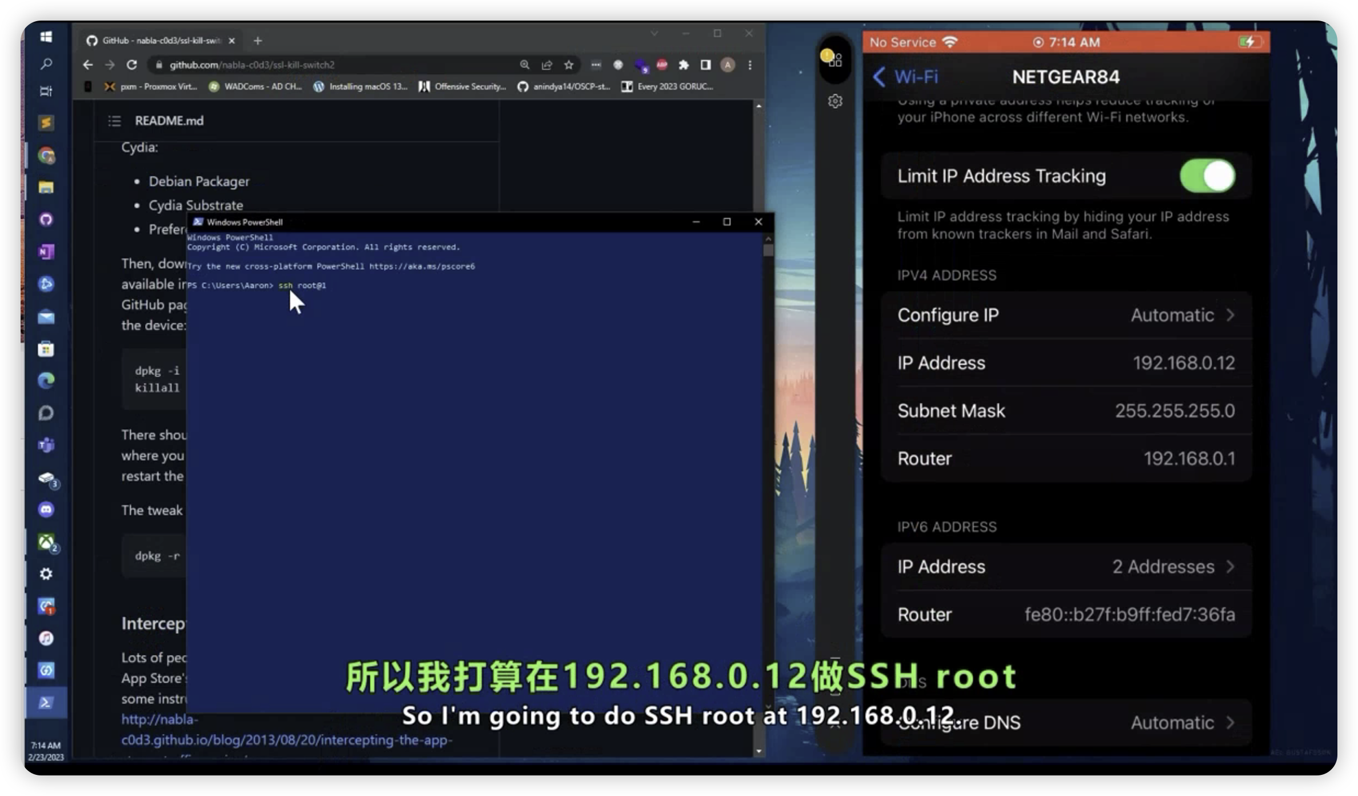The height and width of the screenshot is (796, 1358).
Task: Click the PowerShell window scrollbar thumb
Action: [768, 250]
